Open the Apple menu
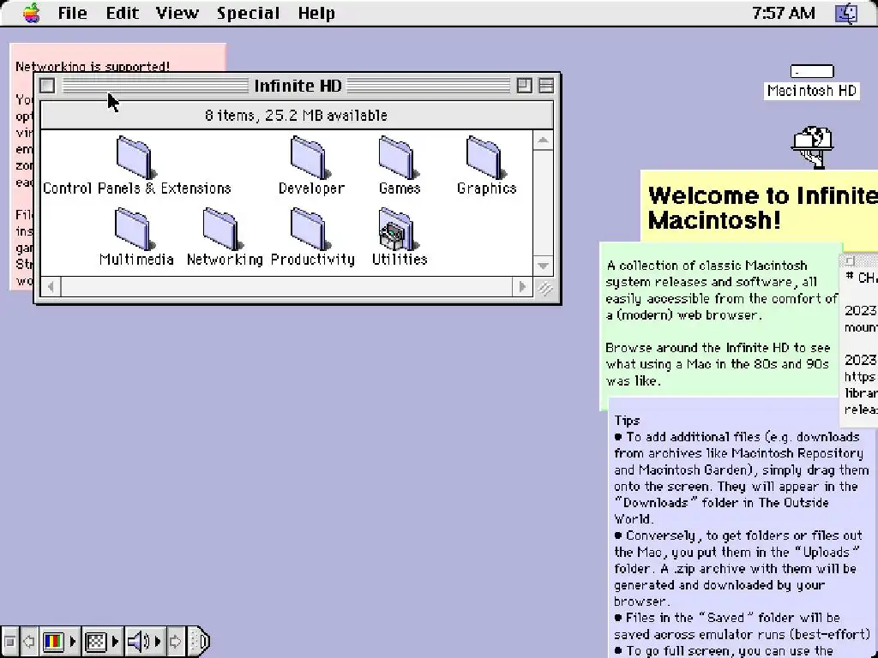The width and height of the screenshot is (878, 658). click(32, 12)
